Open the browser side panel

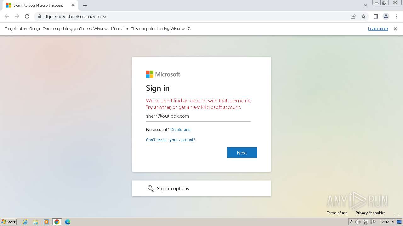coord(376,16)
